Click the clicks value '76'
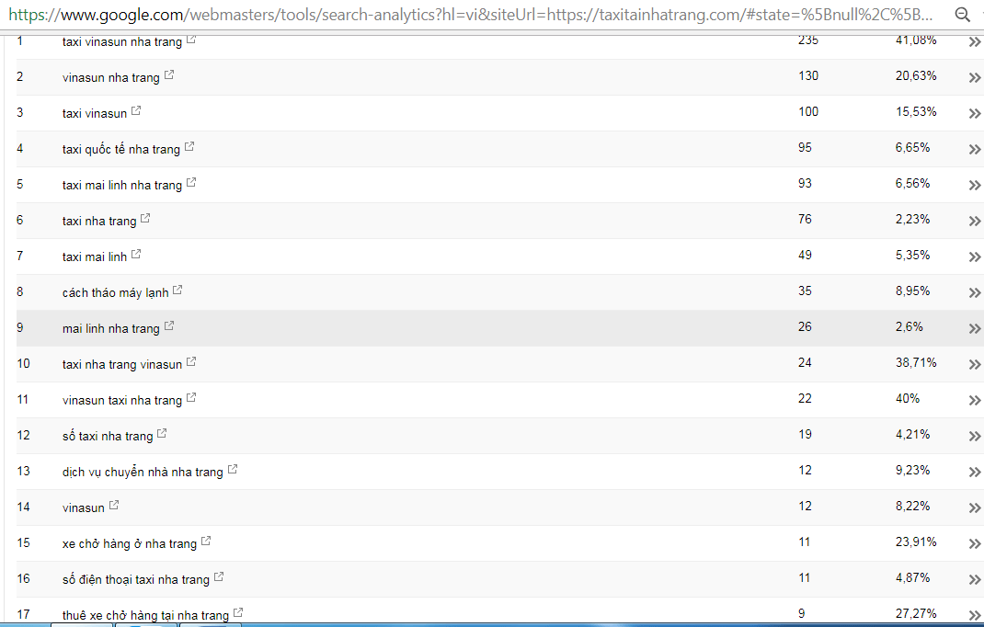Image resolution: width=984 pixels, height=627 pixels. pos(806,219)
